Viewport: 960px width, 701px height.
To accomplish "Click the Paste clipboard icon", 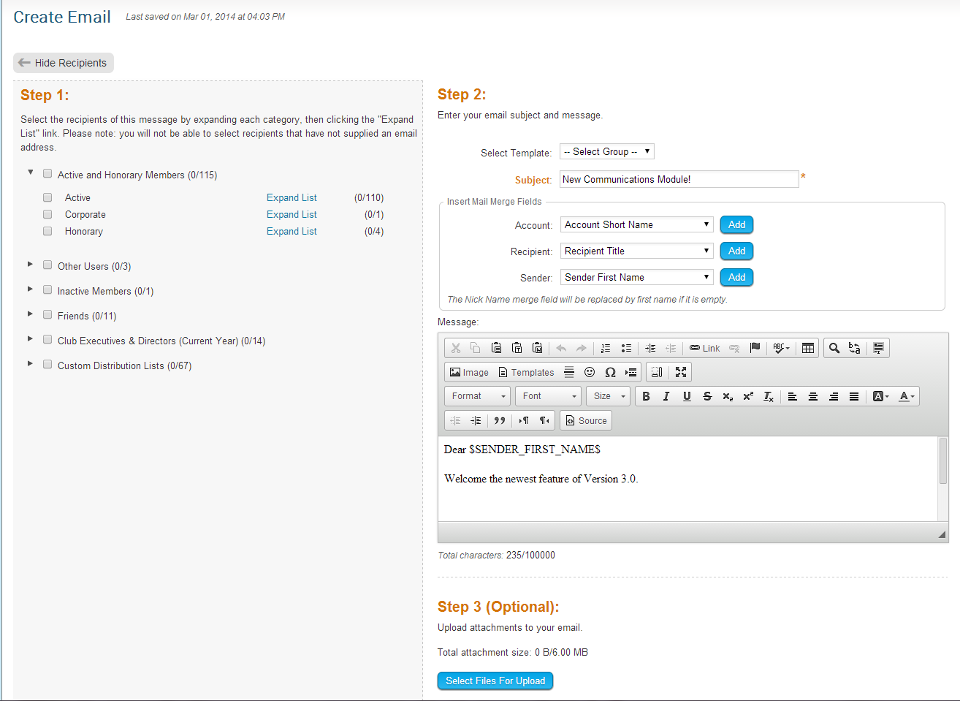I will [x=496, y=348].
